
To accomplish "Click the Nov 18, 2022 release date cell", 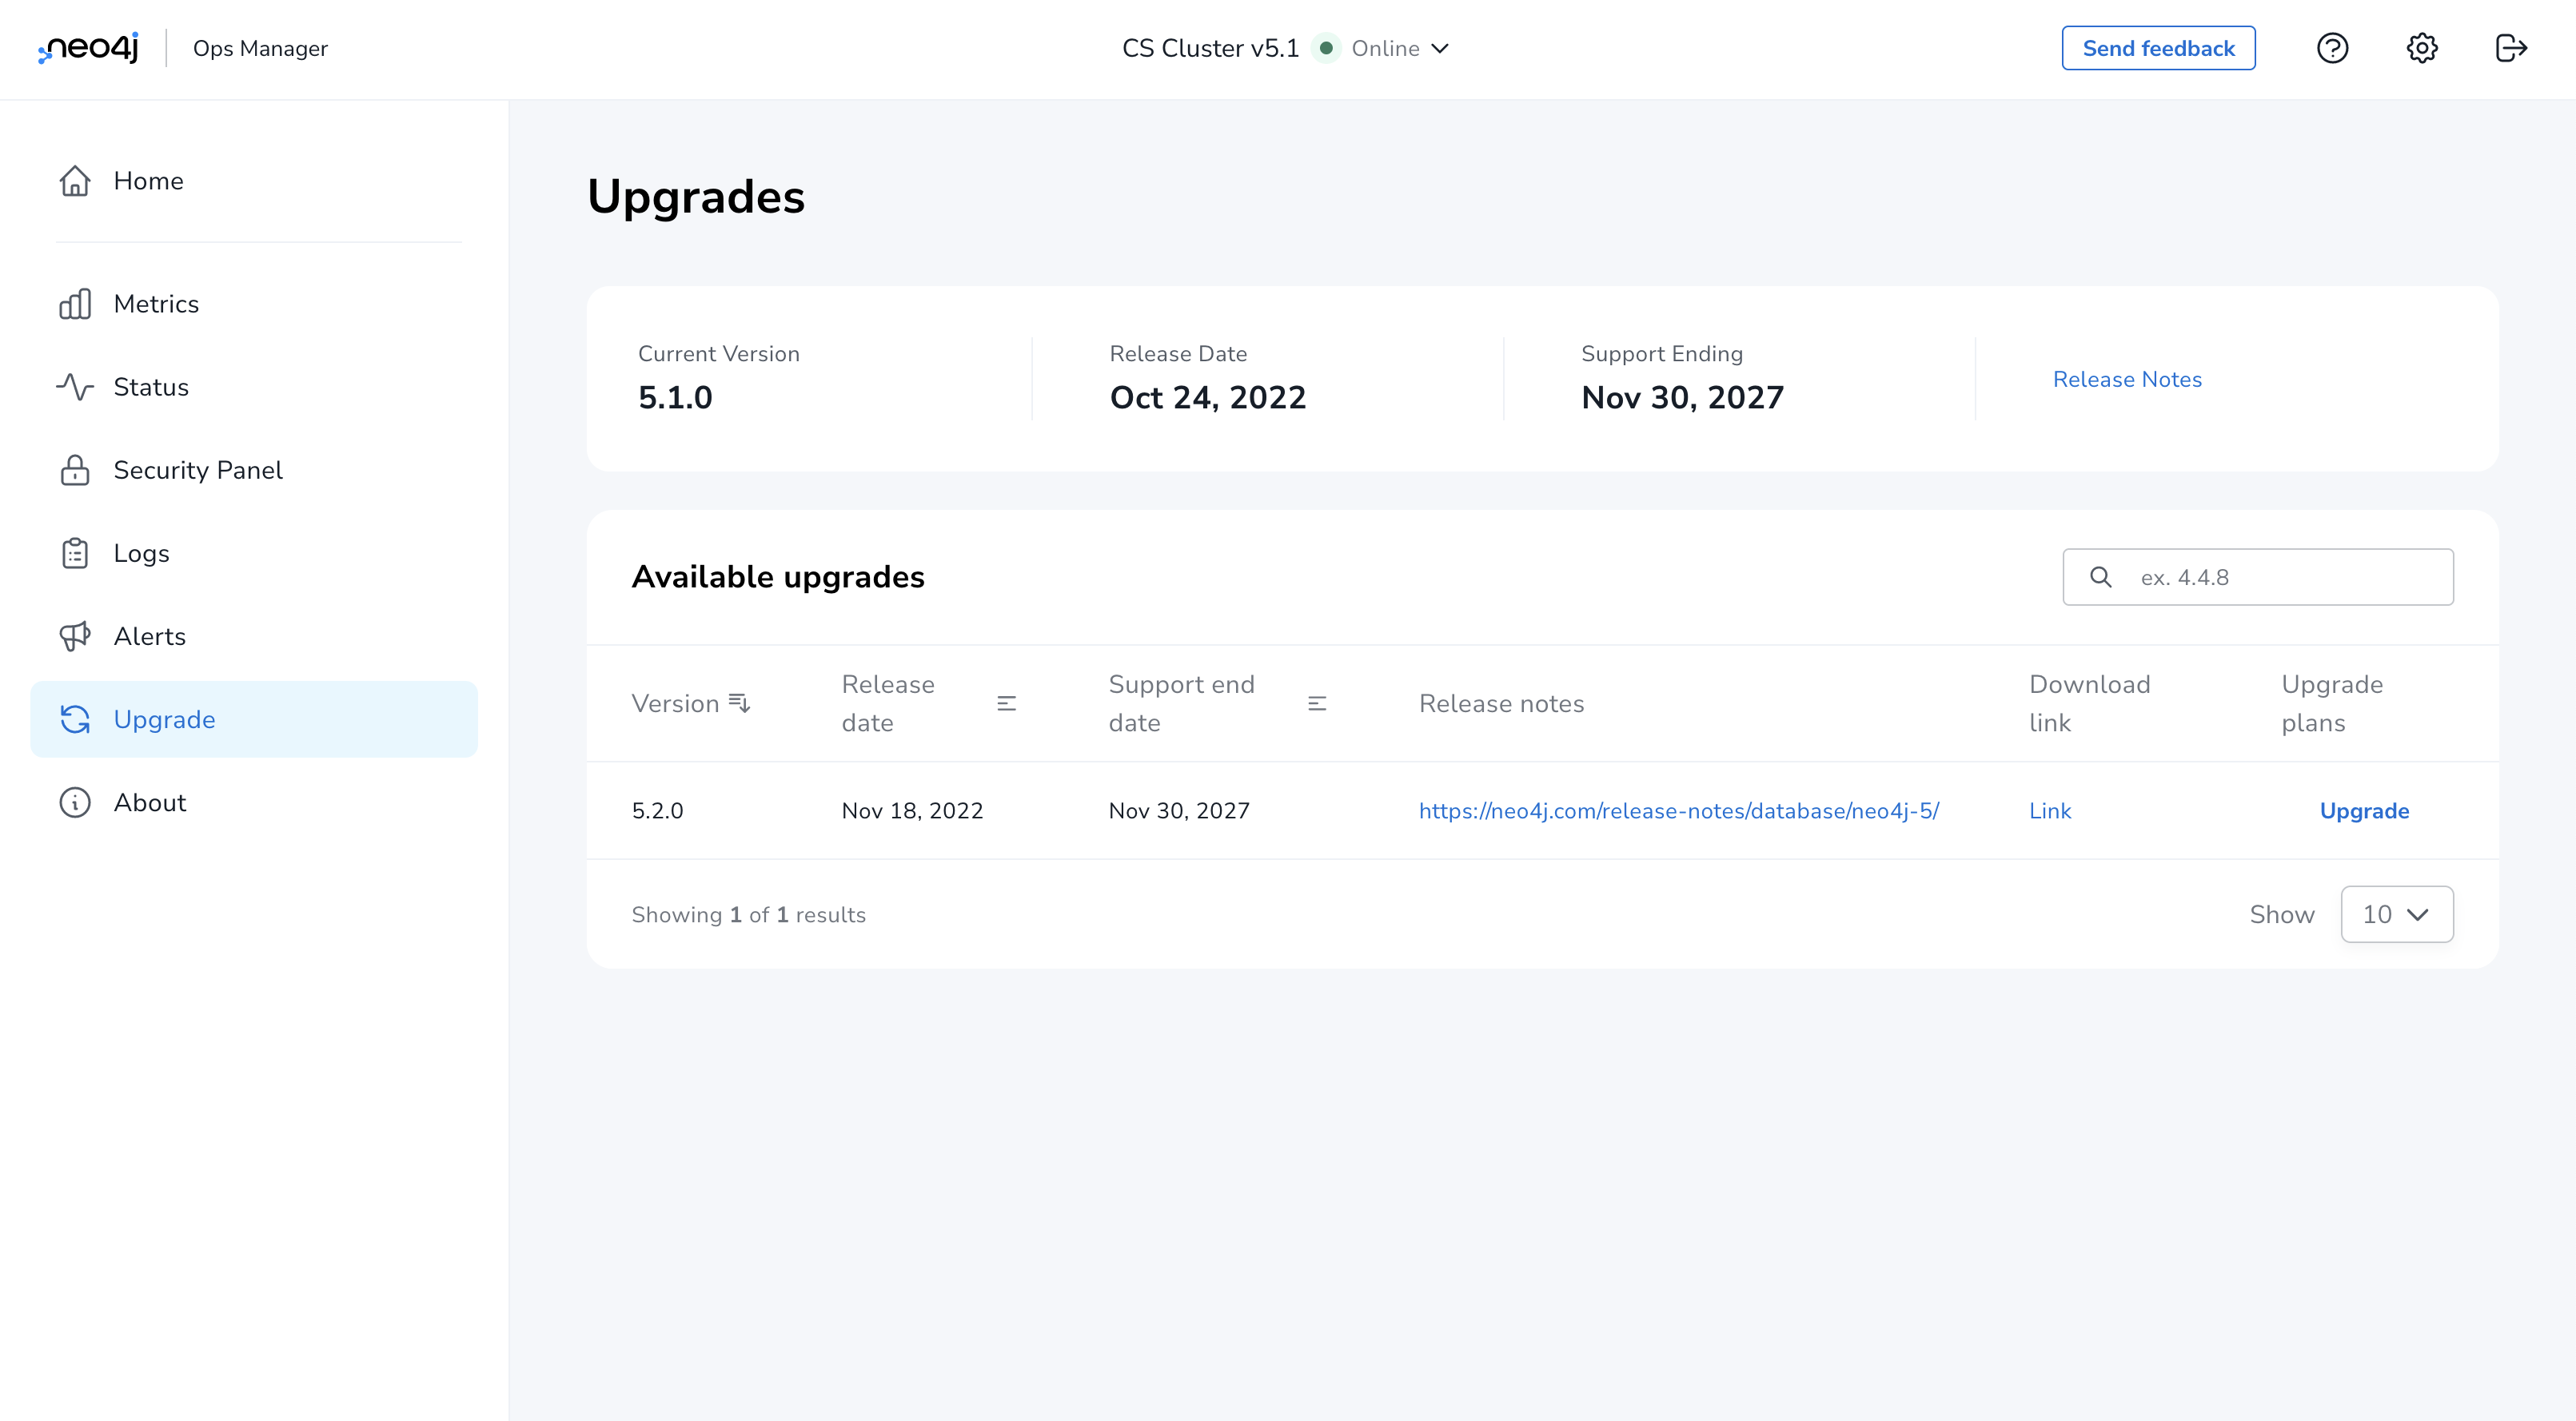I will pyautogui.click(x=912, y=810).
